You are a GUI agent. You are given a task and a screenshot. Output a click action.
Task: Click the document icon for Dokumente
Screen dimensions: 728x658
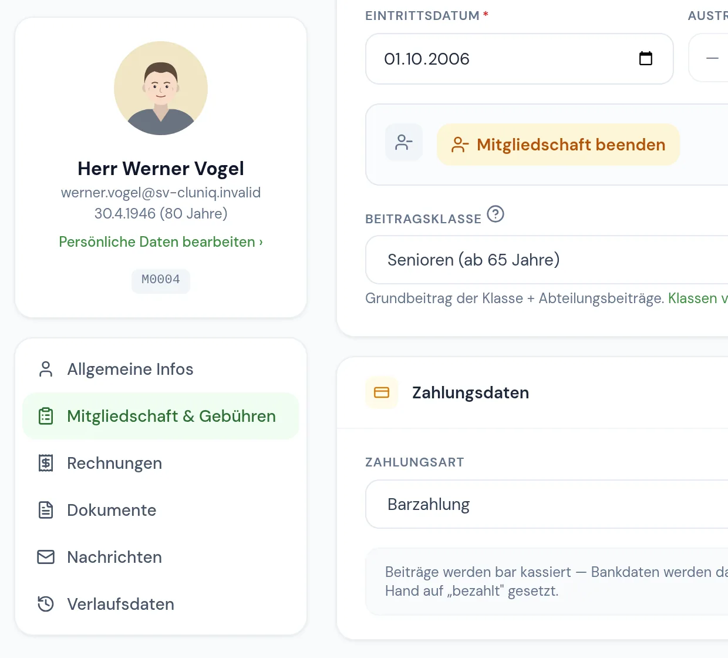point(46,510)
